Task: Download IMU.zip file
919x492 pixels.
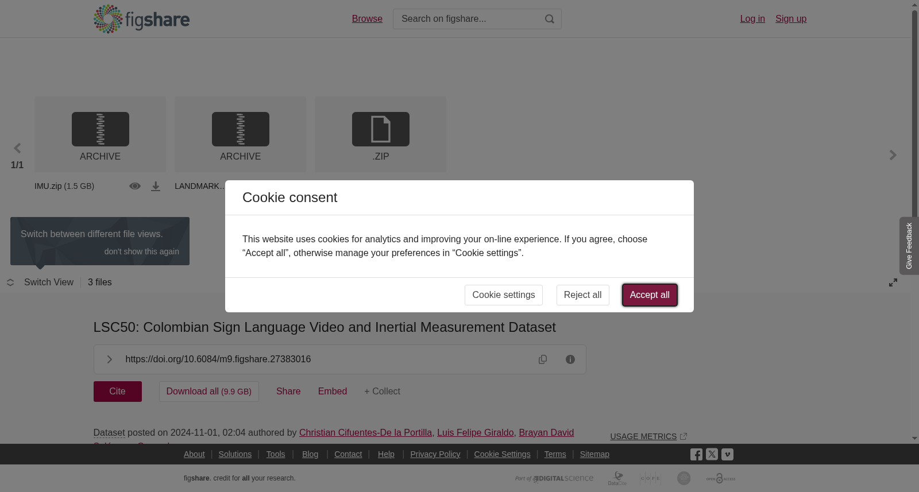Action: click(x=156, y=186)
